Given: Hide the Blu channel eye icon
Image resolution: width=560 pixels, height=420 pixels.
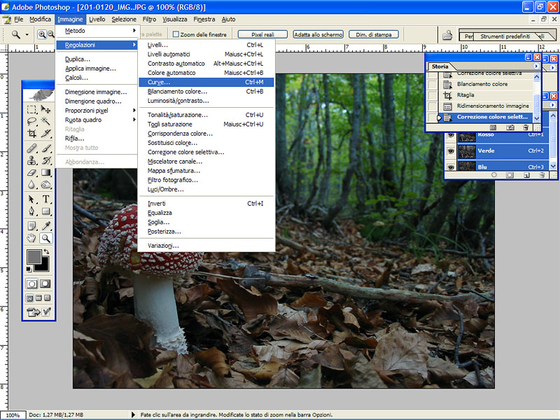Looking at the screenshot, I should [451, 167].
